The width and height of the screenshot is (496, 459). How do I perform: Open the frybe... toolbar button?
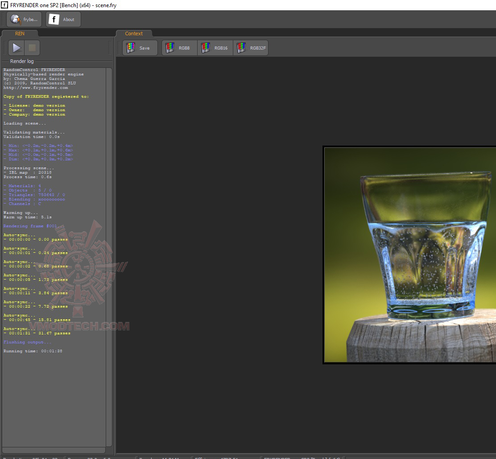[x=24, y=19]
